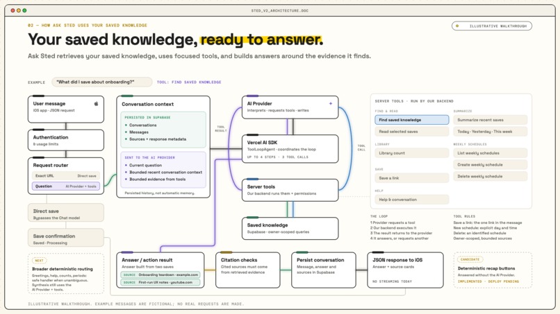Click the 'ready to answer.' highlighted headline
This screenshot has width=560, height=314.
(261, 40)
